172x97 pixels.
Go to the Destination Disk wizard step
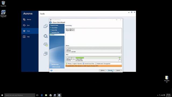[x=55, y=32]
